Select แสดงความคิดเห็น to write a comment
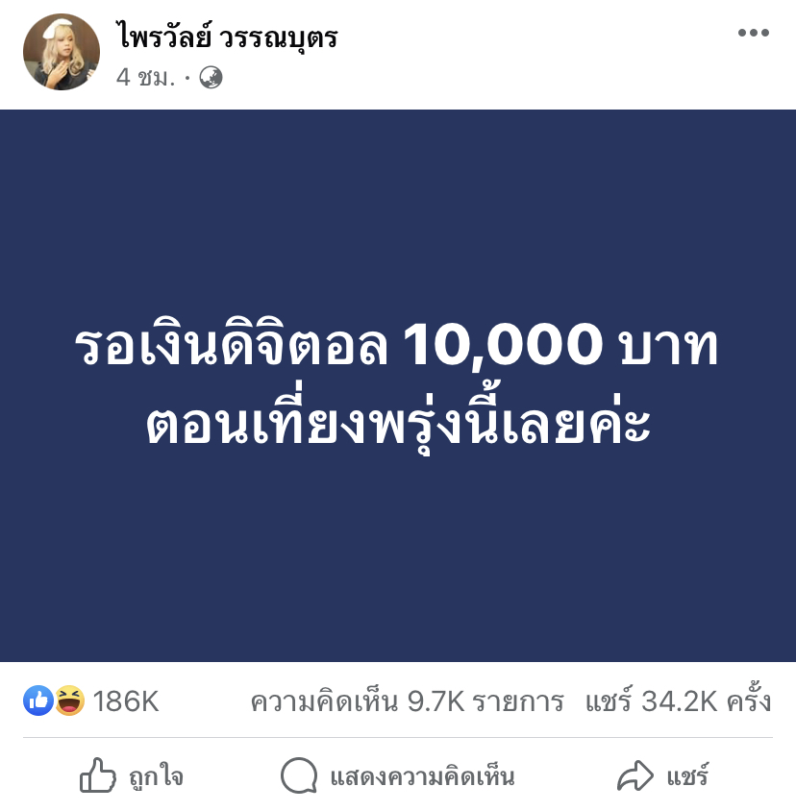This screenshot has width=796, height=811. 422,776
